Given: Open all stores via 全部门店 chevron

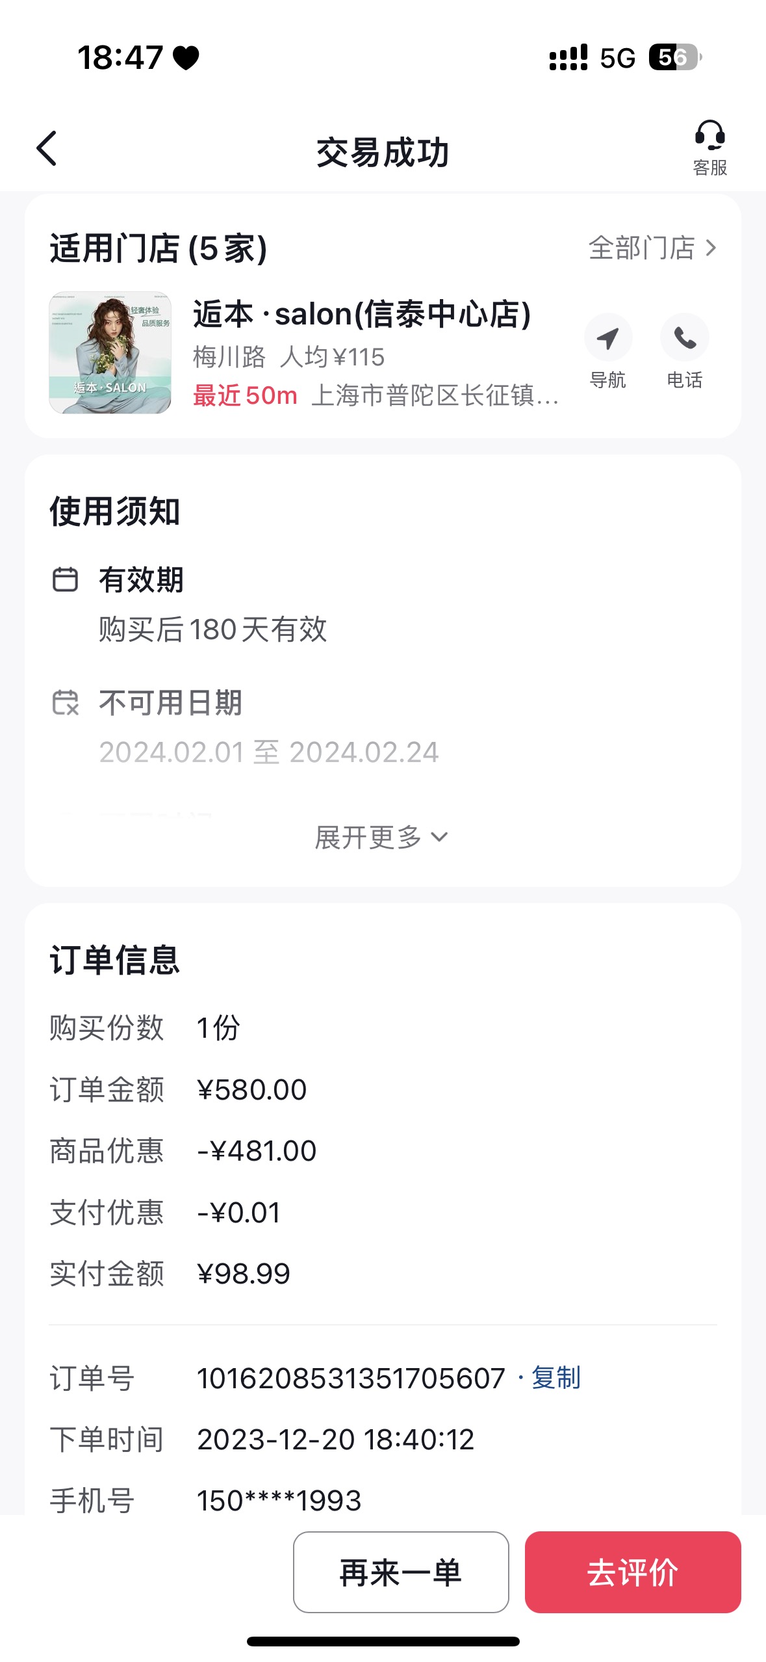Looking at the screenshot, I should 653,248.
